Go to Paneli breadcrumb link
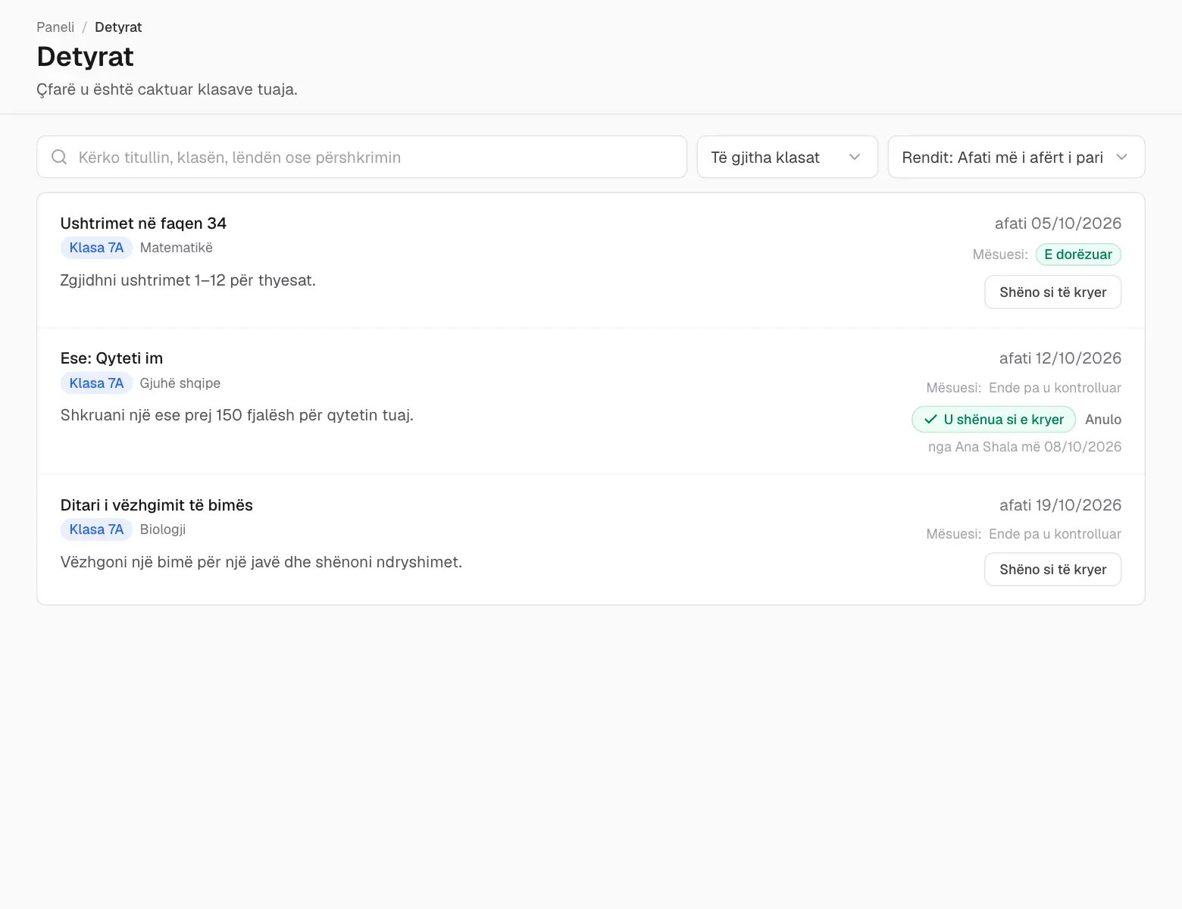Image resolution: width=1182 pixels, height=909 pixels. click(55, 27)
